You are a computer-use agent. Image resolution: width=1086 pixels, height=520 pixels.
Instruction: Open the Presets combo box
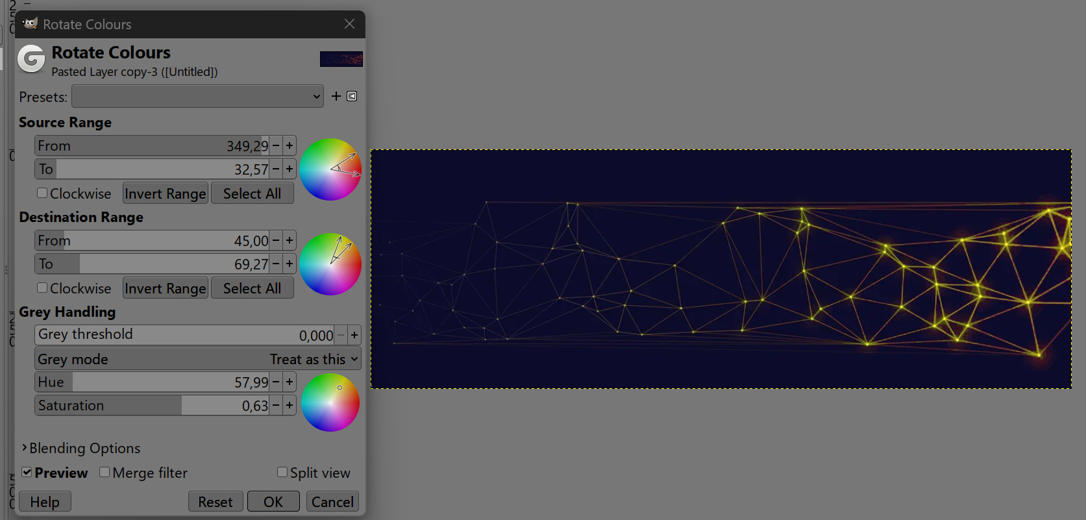197,97
